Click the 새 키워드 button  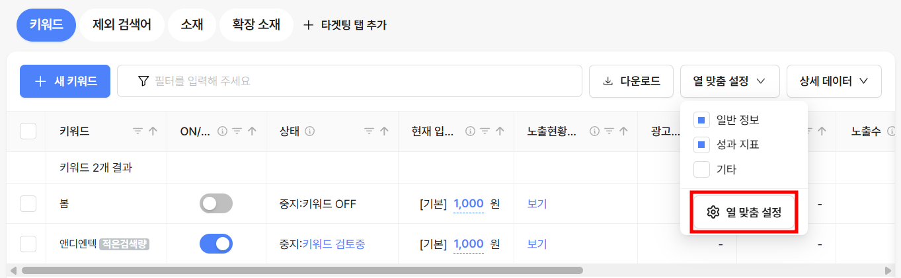pyautogui.click(x=65, y=81)
